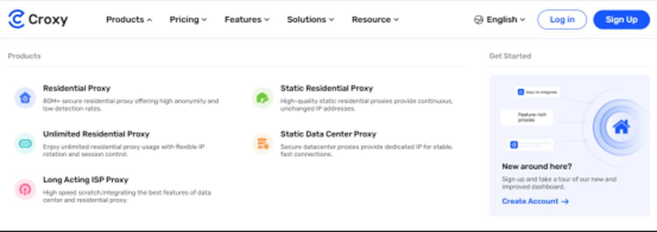Open the Static Data Center Proxy orange icon
This screenshot has height=232, width=657.
pos(262,144)
